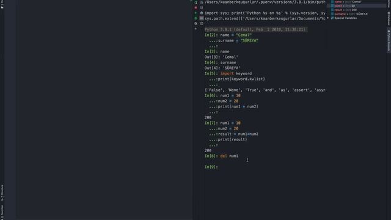The width and height of the screenshot is (391, 220).
Task: Click the interpreter path line at top
Action: (x=265, y=2)
